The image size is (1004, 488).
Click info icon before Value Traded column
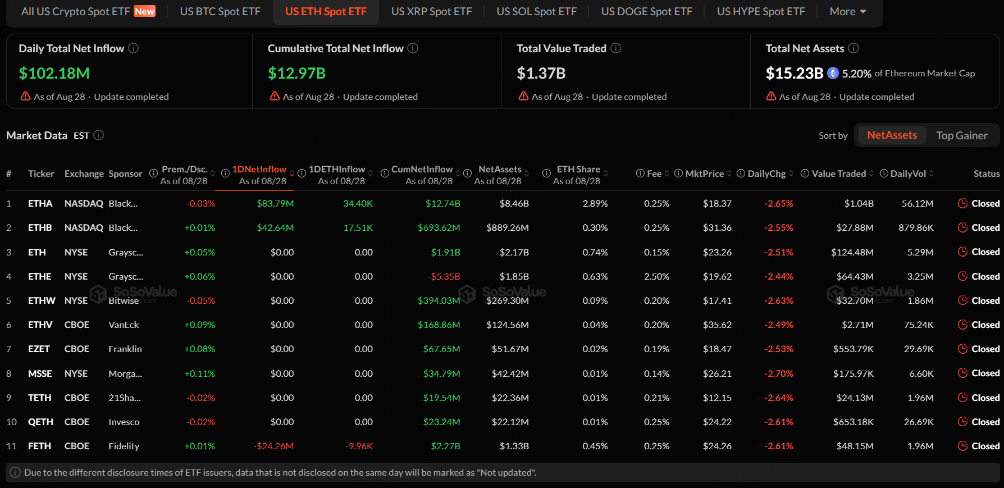tap(805, 174)
